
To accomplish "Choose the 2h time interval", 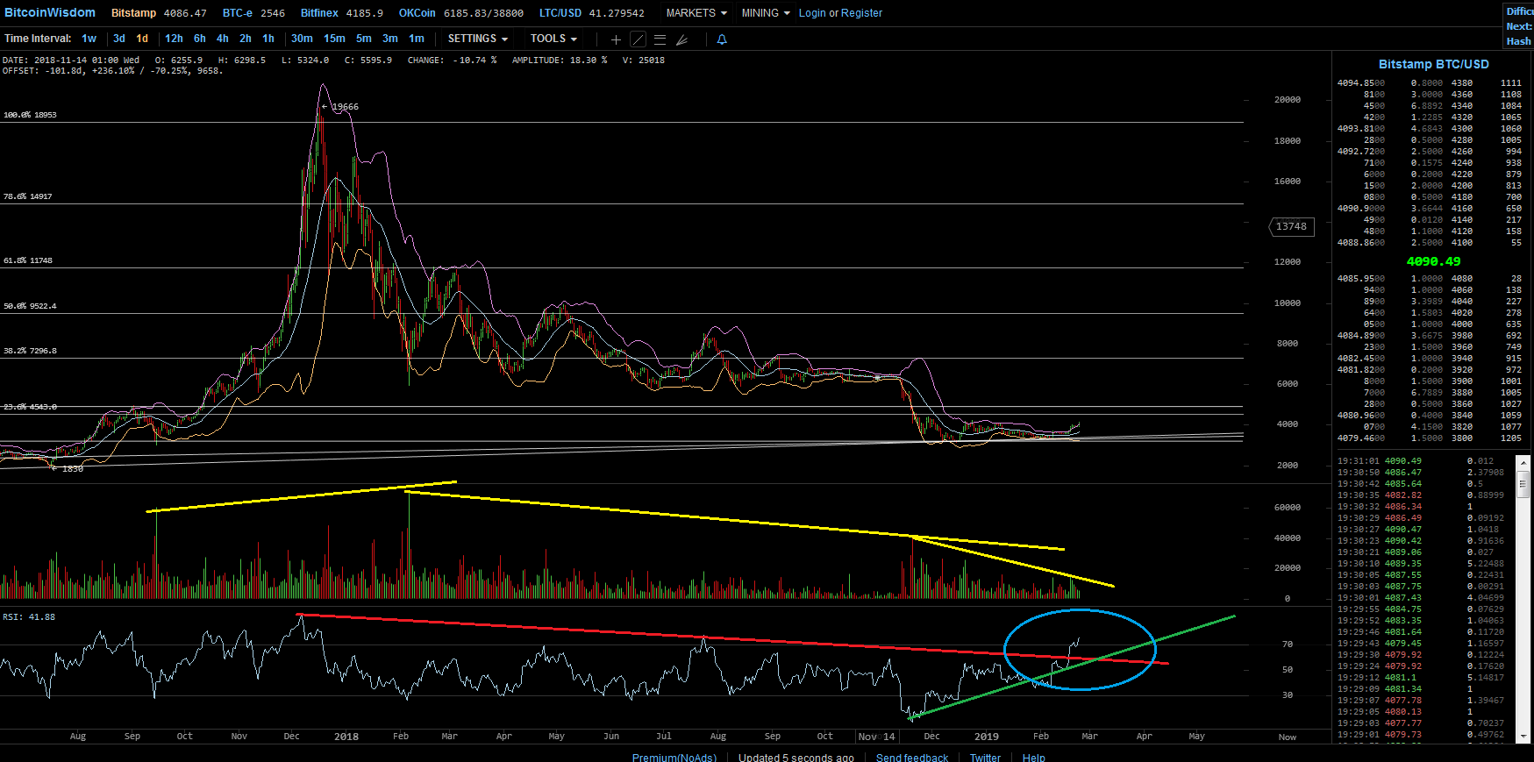I will [x=246, y=39].
